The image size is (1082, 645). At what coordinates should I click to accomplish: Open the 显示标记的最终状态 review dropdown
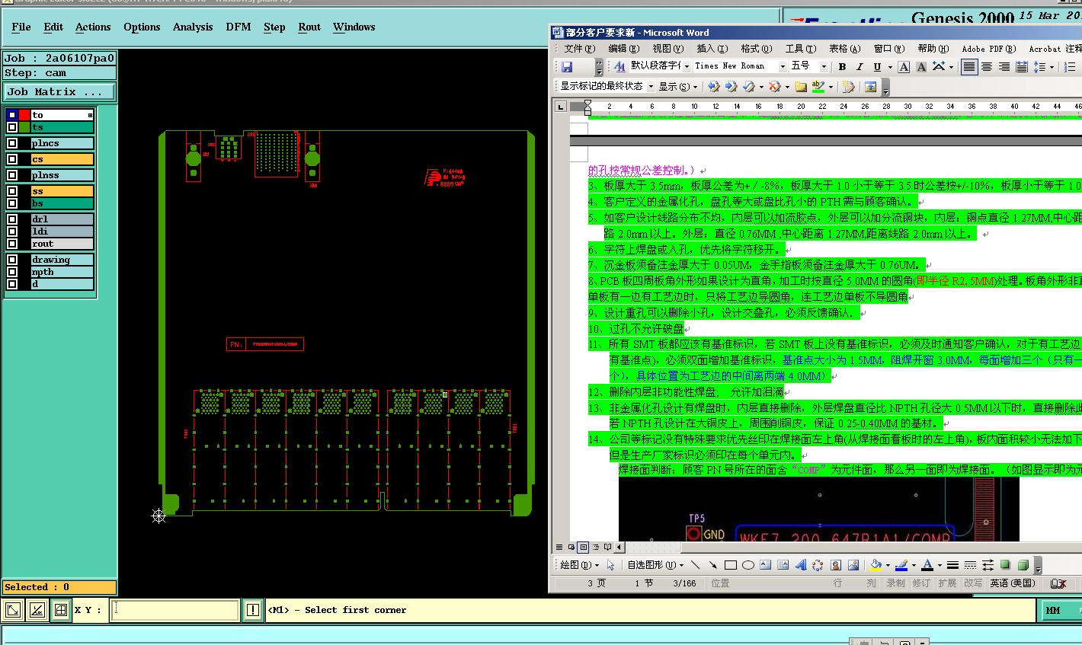650,87
